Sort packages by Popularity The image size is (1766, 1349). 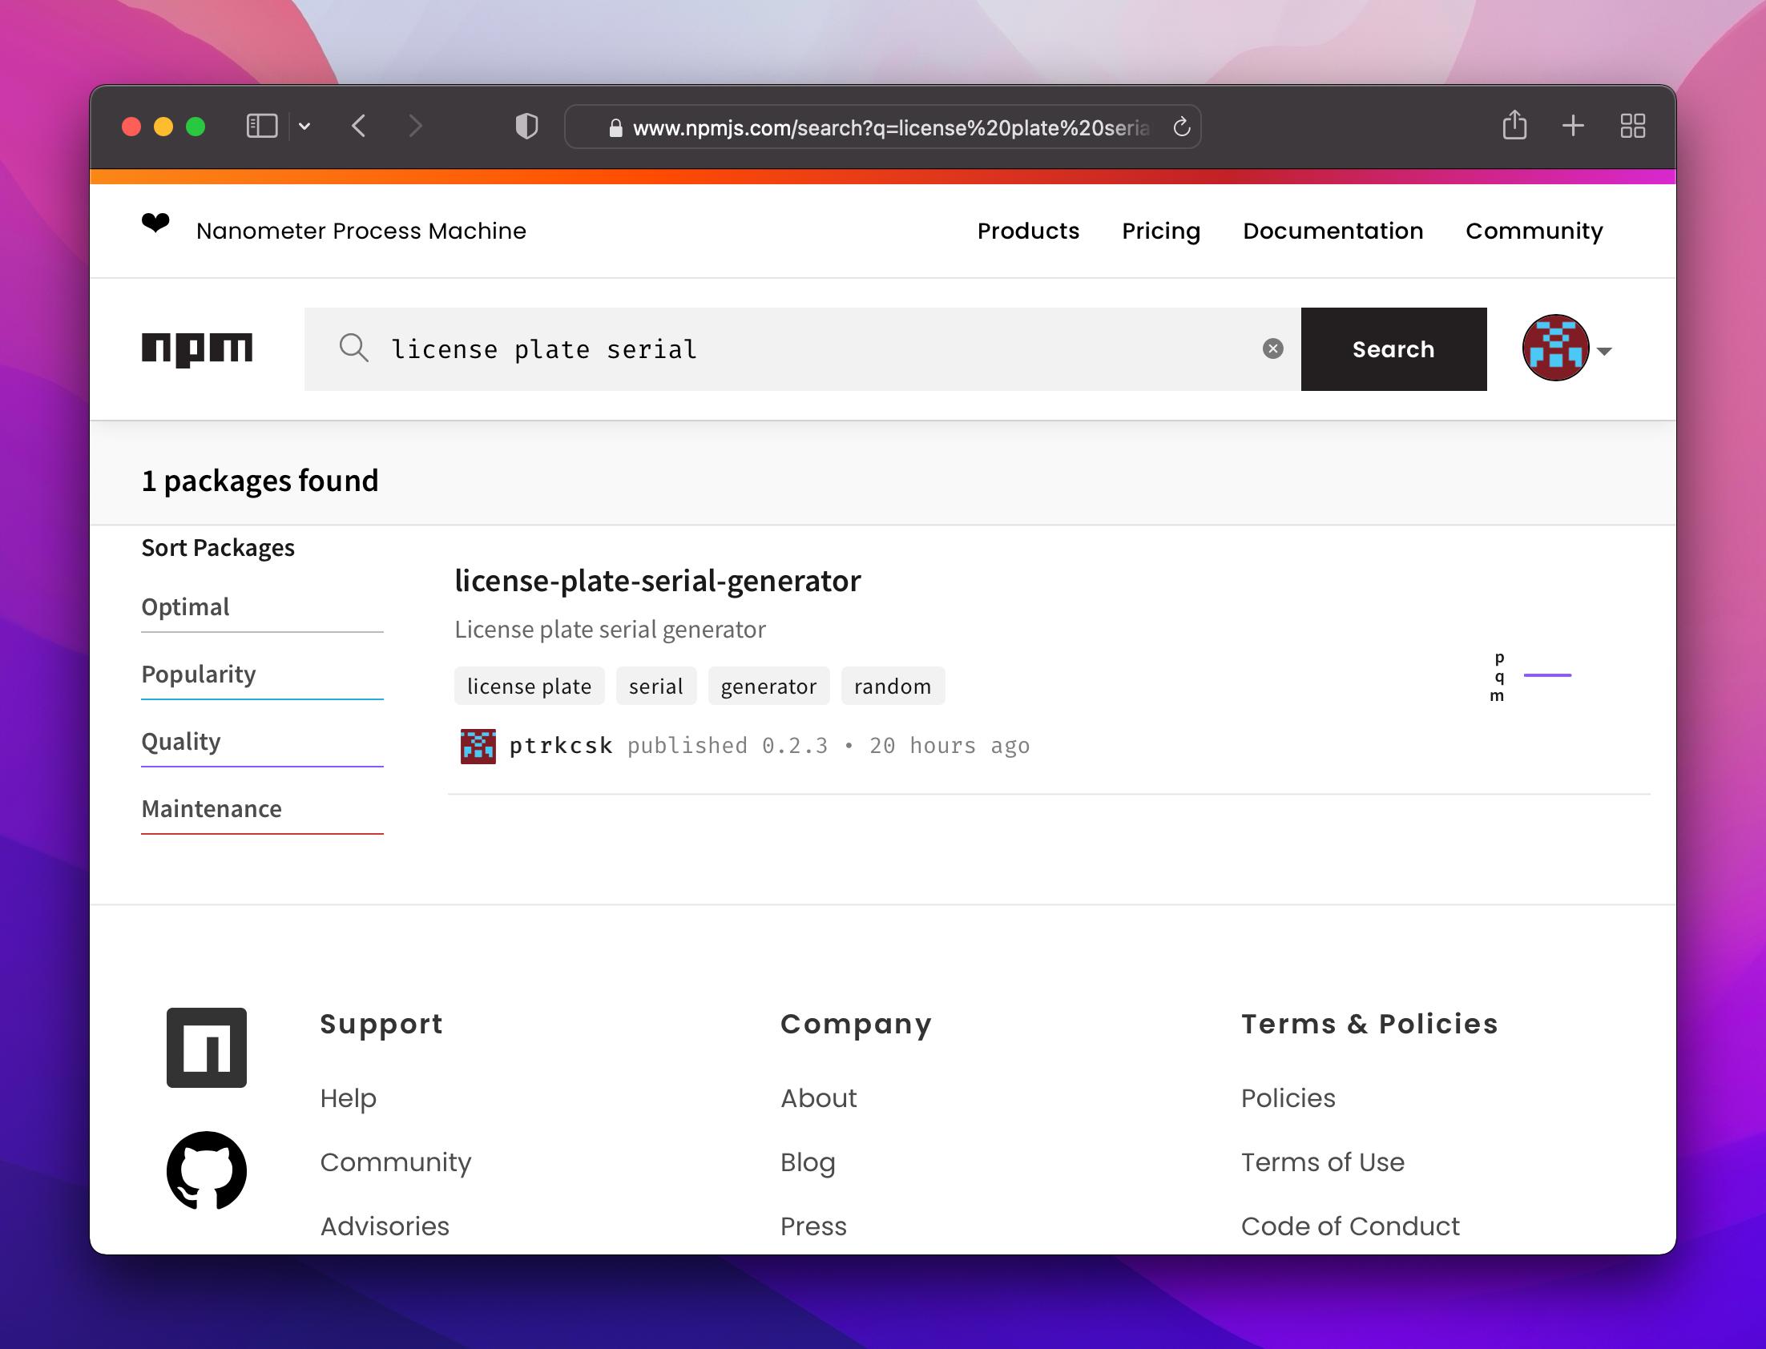(x=199, y=674)
